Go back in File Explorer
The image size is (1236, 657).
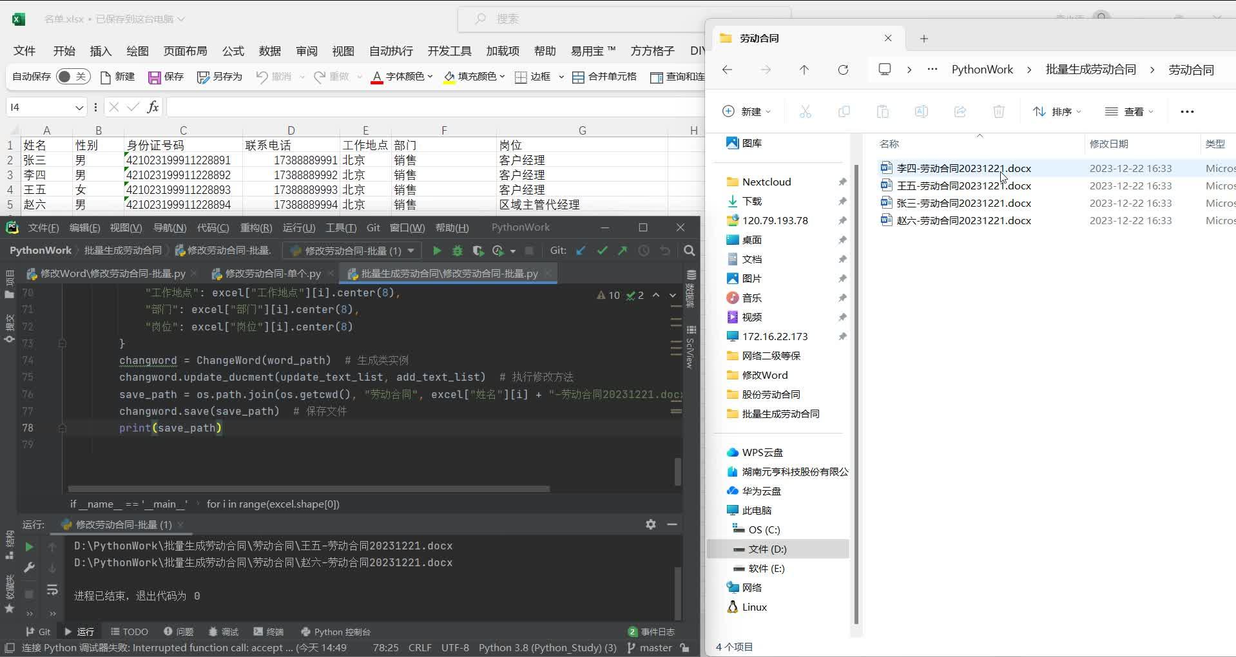pyautogui.click(x=727, y=70)
